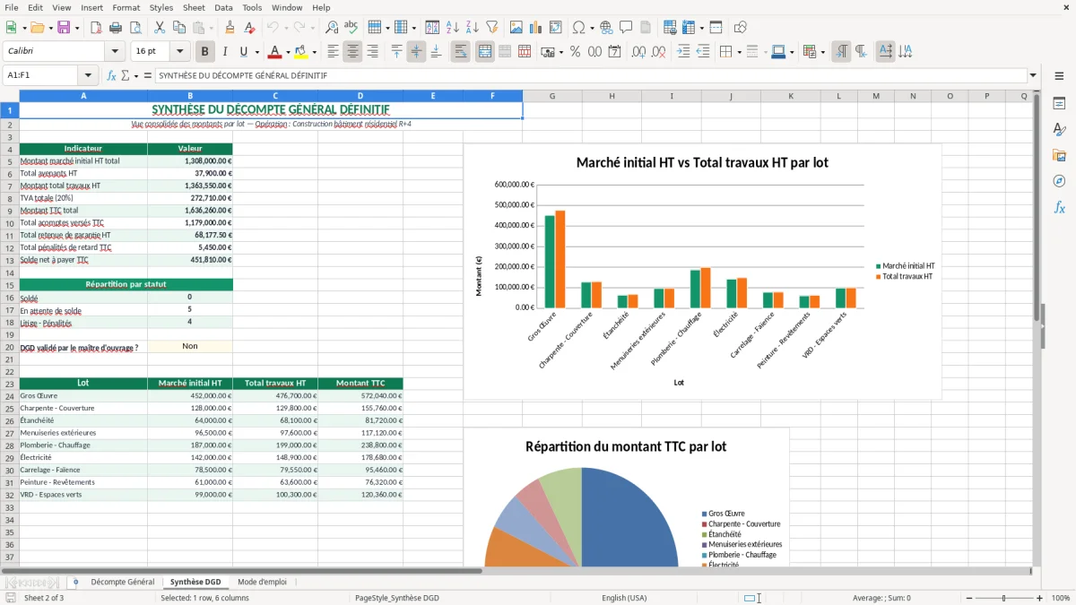The width and height of the screenshot is (1076, 605).
Task: Click the zoom slider handle
Action: click(x=1004, y=598)
